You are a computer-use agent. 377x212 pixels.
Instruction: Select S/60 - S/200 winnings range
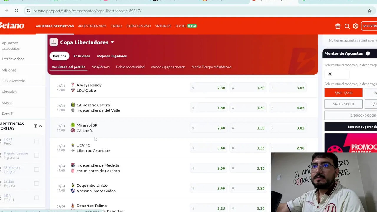[x=343, y=93]
